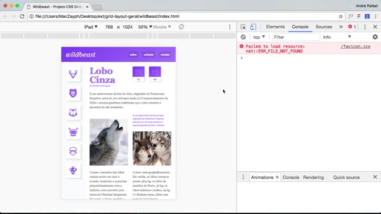
Task: Close the Animations drawer tab
Action: point(277,177)
